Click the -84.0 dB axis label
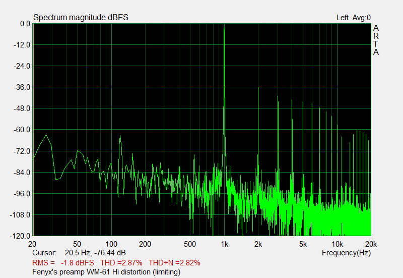Image resolution: width=403 pixels, height=278 pixels. click(x=22, y=172)
